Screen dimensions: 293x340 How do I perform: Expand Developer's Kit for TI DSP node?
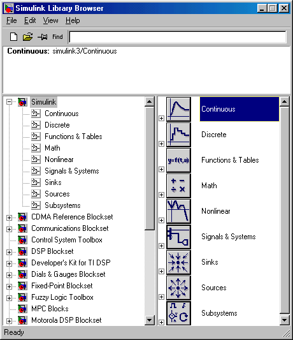point(9,263)
